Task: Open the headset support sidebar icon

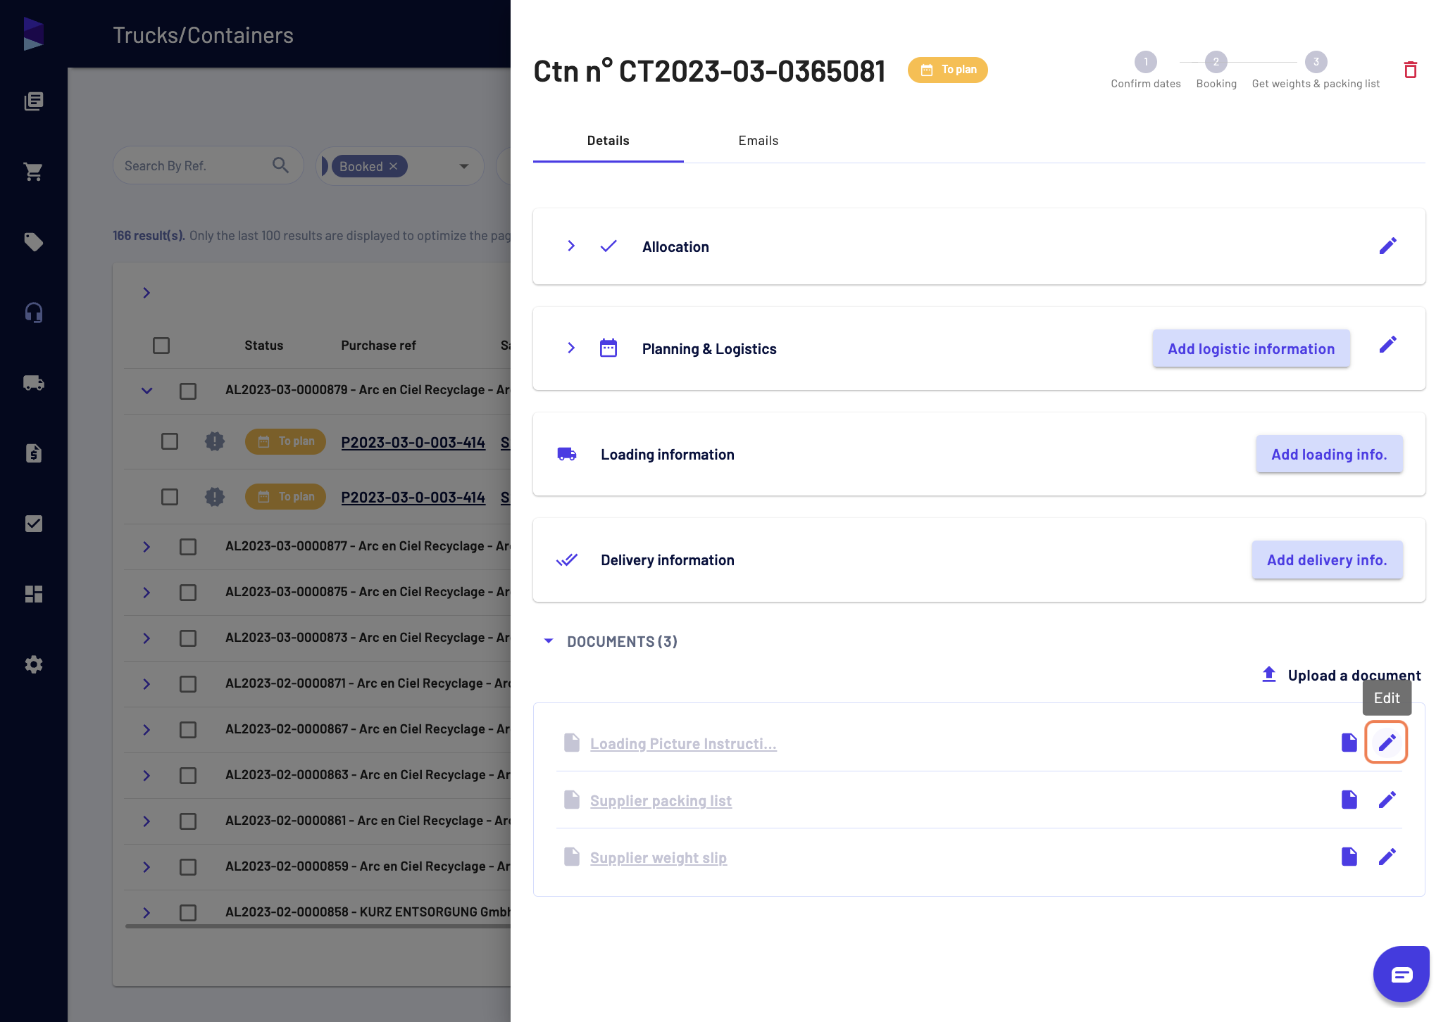Action: point(33,313)
